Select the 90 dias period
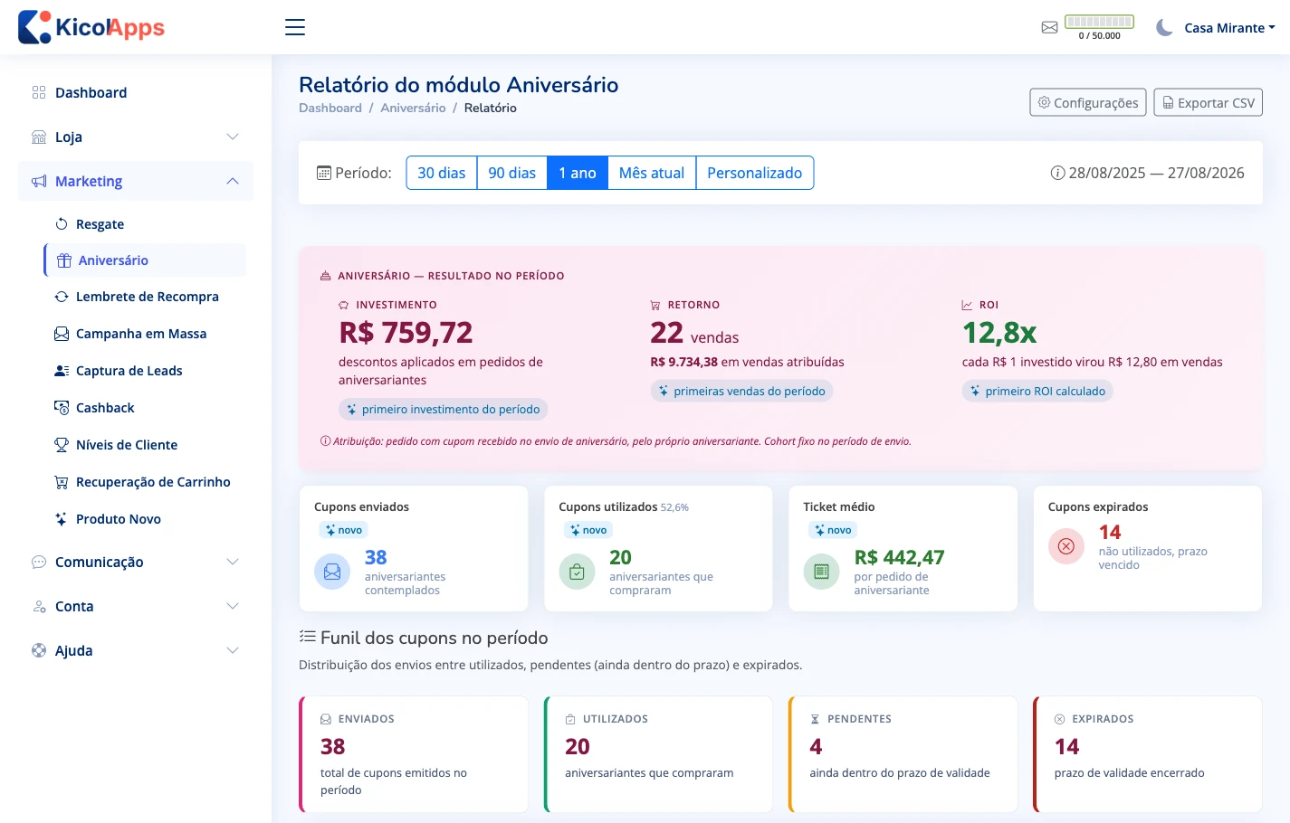Screen dimensions: 1290x823 [512, 173]
